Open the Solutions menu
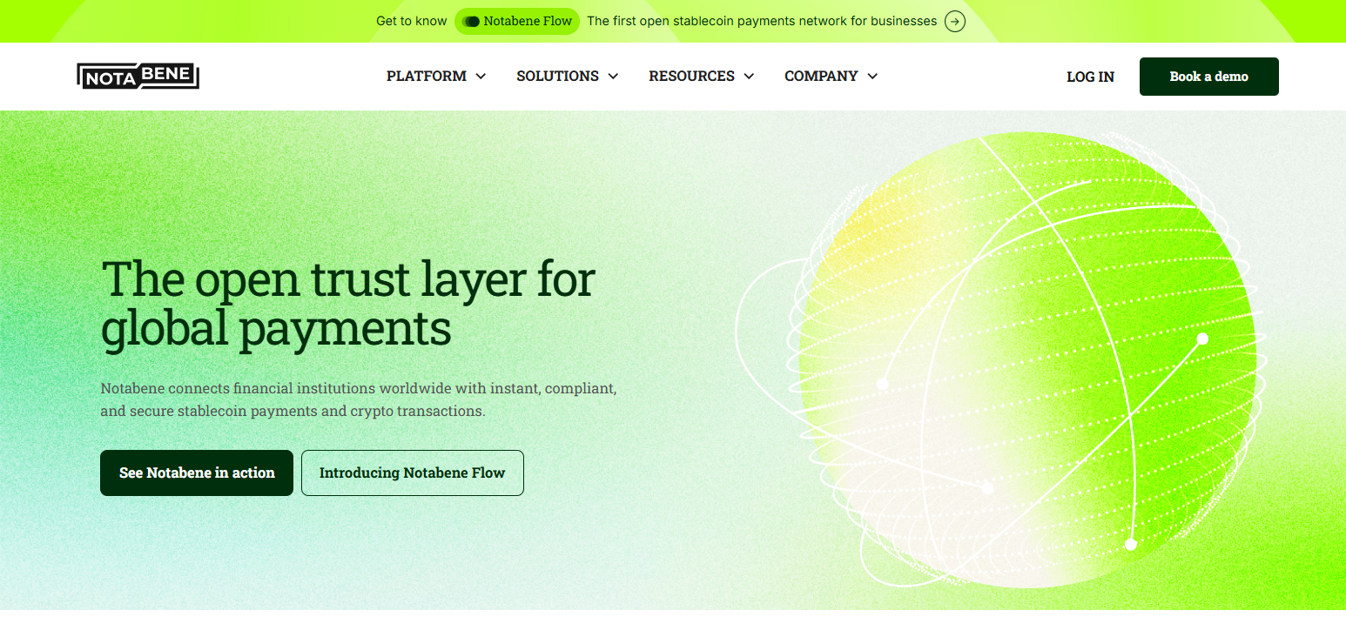 click(568, 77)
